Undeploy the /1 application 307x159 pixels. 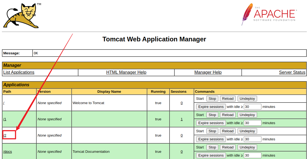click(247, 115)
